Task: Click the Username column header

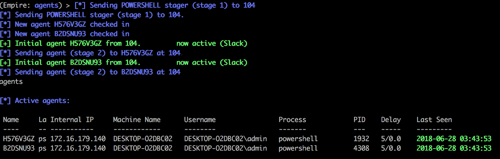Action: coord(200,120)
